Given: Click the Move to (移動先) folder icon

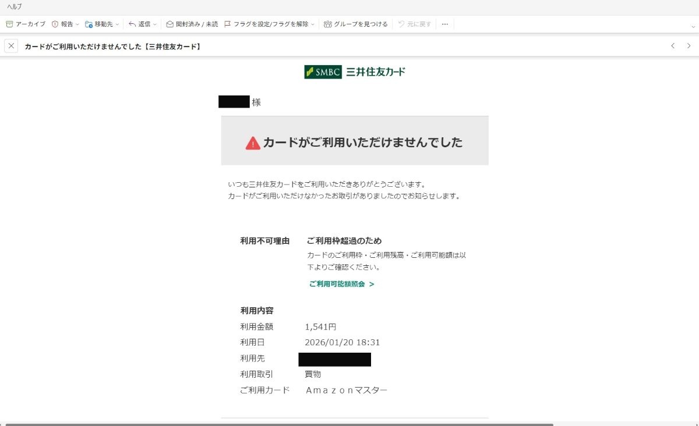Looking at the screenshot, I should [89, 24].
